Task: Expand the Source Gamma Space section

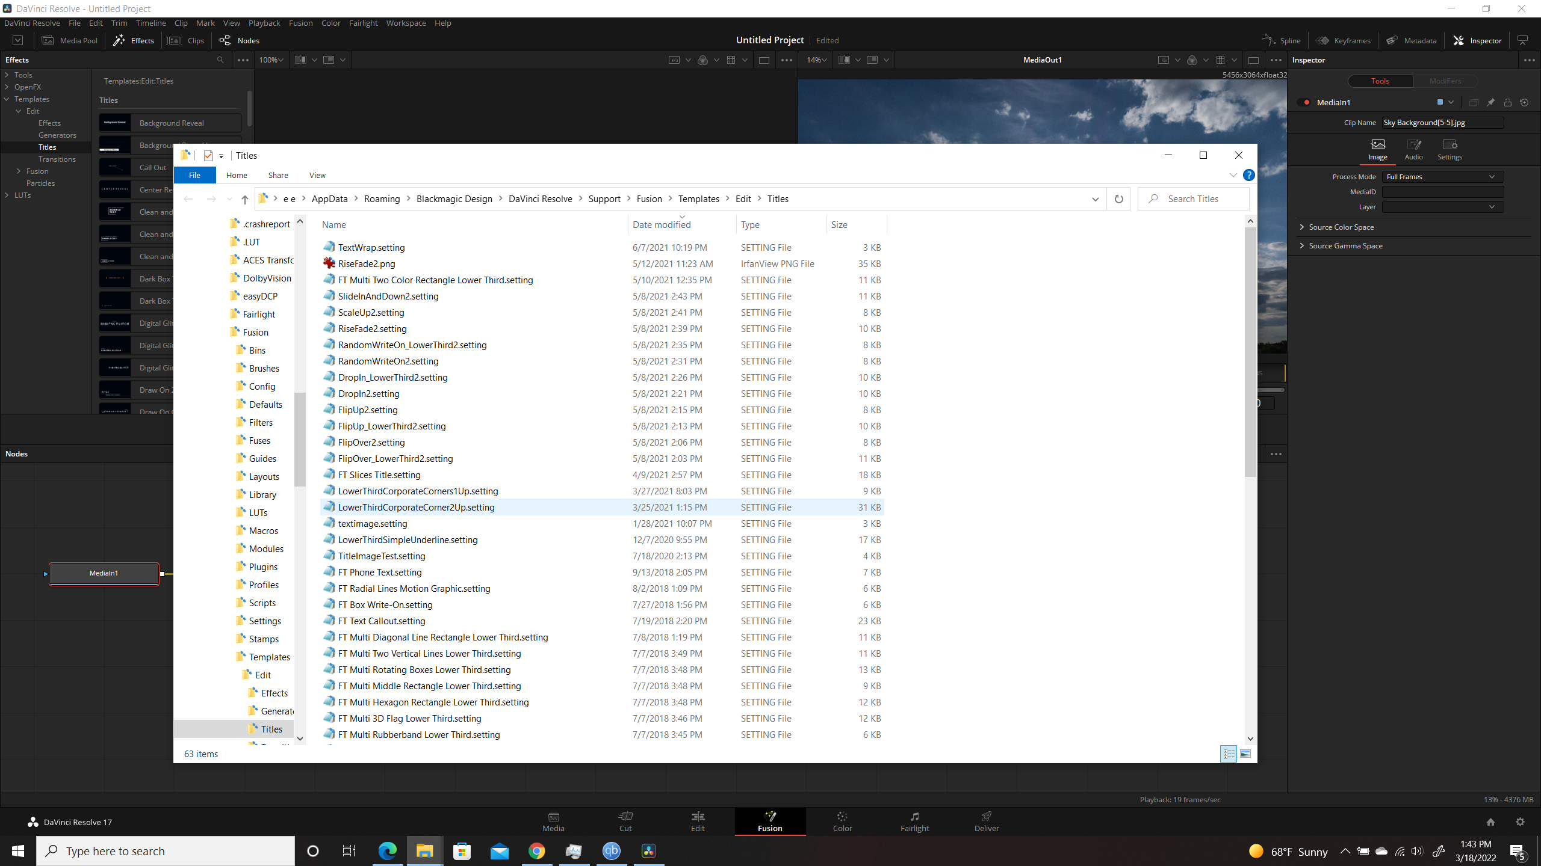Action: [1302, 246]
